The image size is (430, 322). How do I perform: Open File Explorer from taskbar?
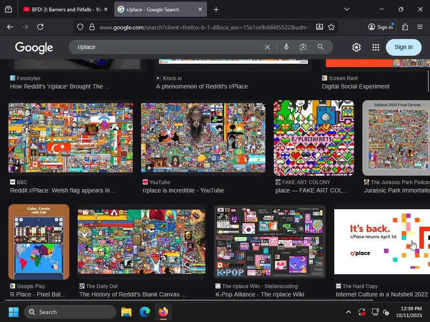pos(126,312)
